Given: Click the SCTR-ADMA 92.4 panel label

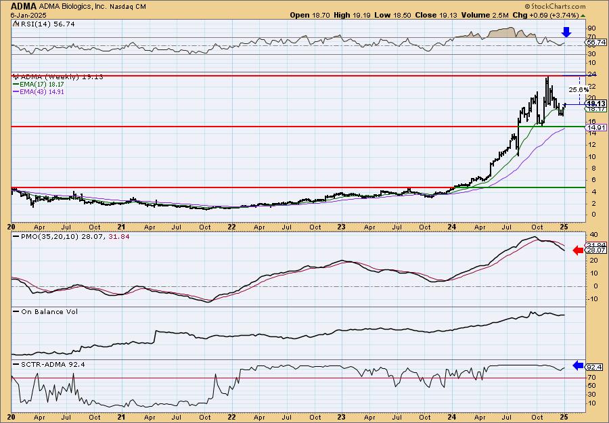Looking at the screenshot, I should [x=52, y=364].
